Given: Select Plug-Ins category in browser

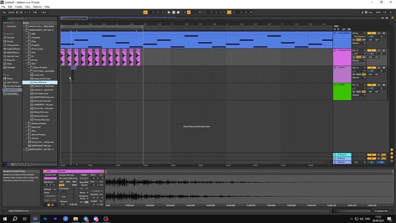Looking at the screenshot, I should point(9,60).
